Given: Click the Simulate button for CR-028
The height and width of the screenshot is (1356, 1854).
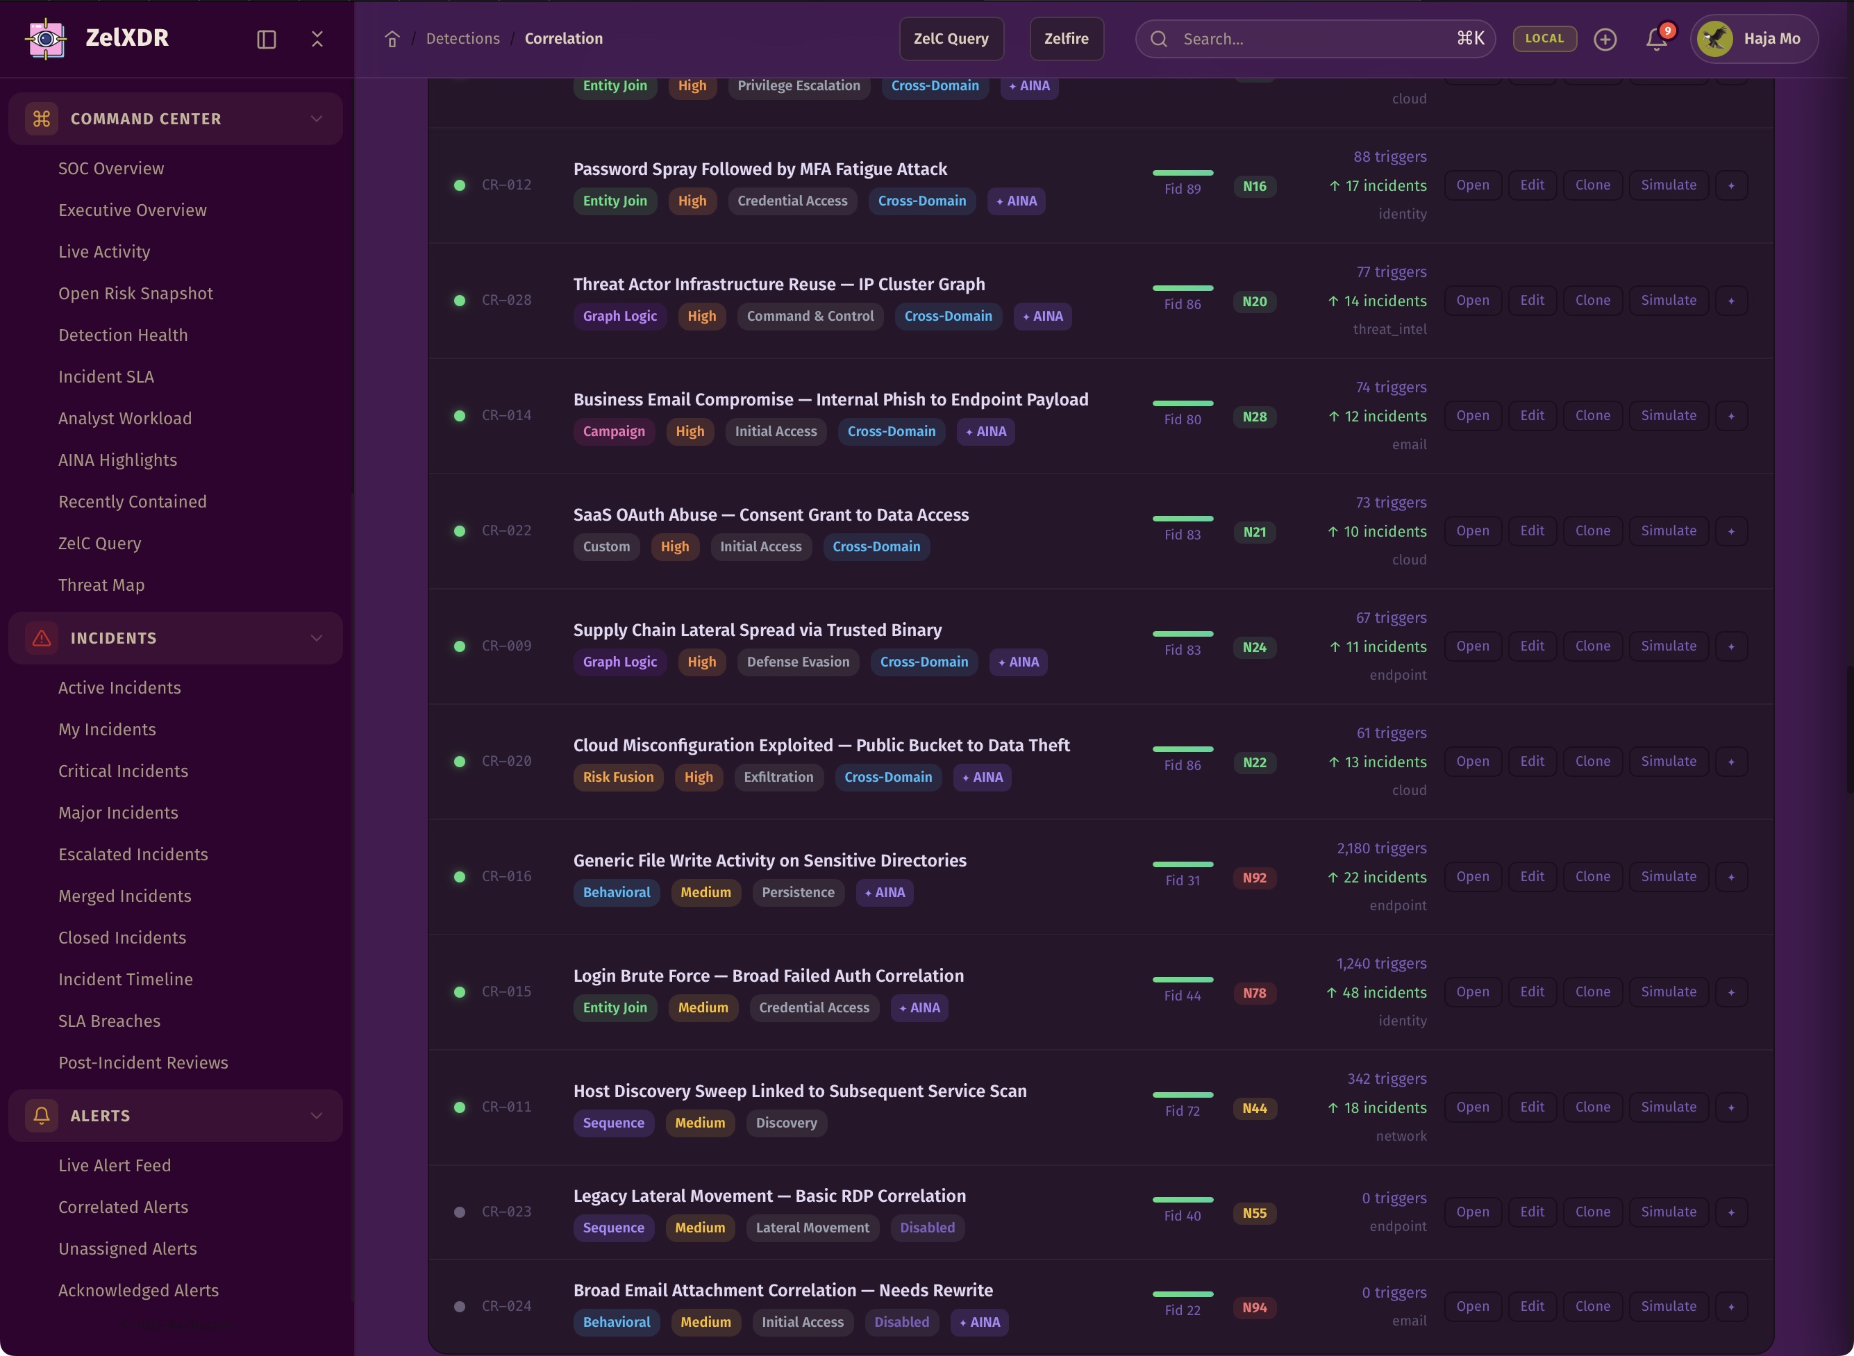Looking at the screenshot, I should pos(1668,301).
